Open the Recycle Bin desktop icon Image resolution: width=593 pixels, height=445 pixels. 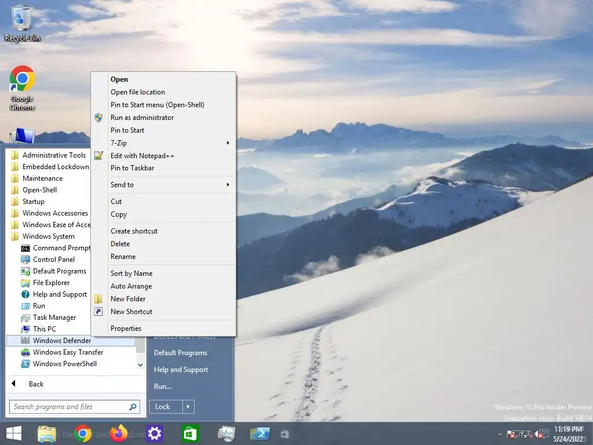[23, 23]
